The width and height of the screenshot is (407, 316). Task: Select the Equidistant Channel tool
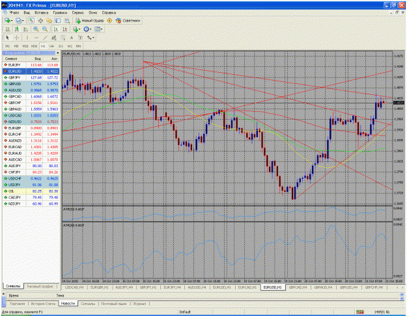pyautogui.click(x=54, y=38)
